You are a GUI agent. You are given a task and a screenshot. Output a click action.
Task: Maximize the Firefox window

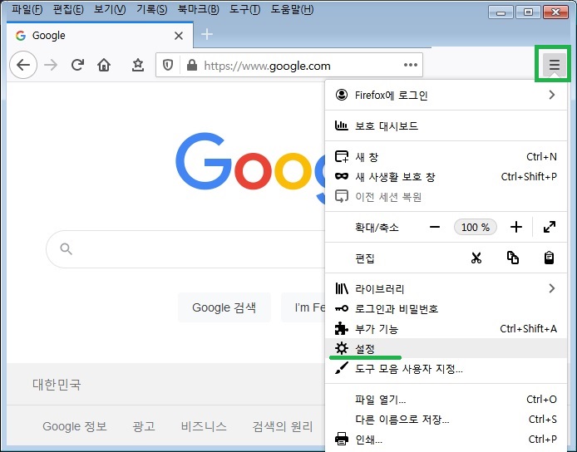coord(528,12)
